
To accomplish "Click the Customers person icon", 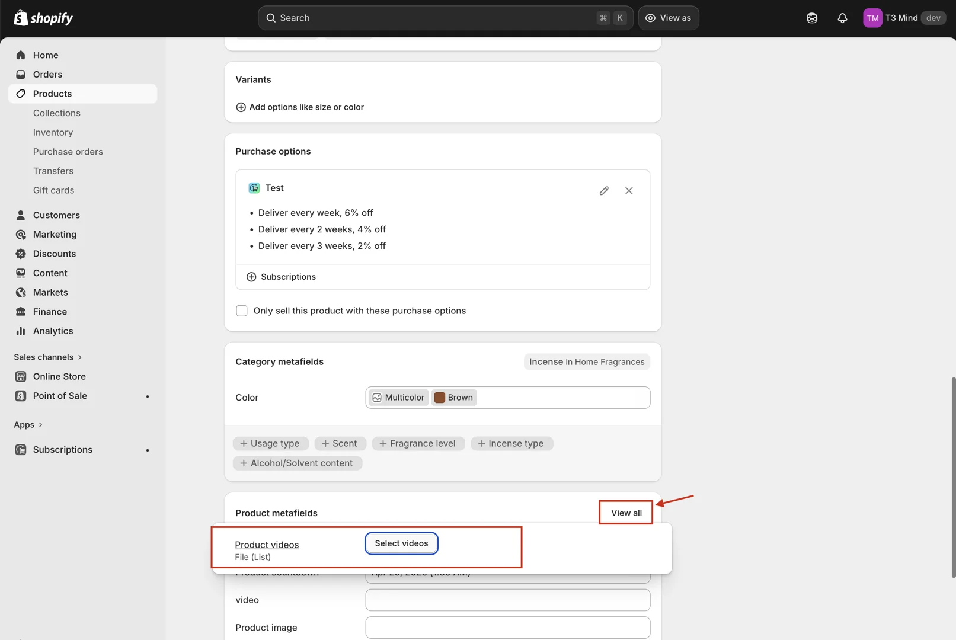I will point(21,215).
